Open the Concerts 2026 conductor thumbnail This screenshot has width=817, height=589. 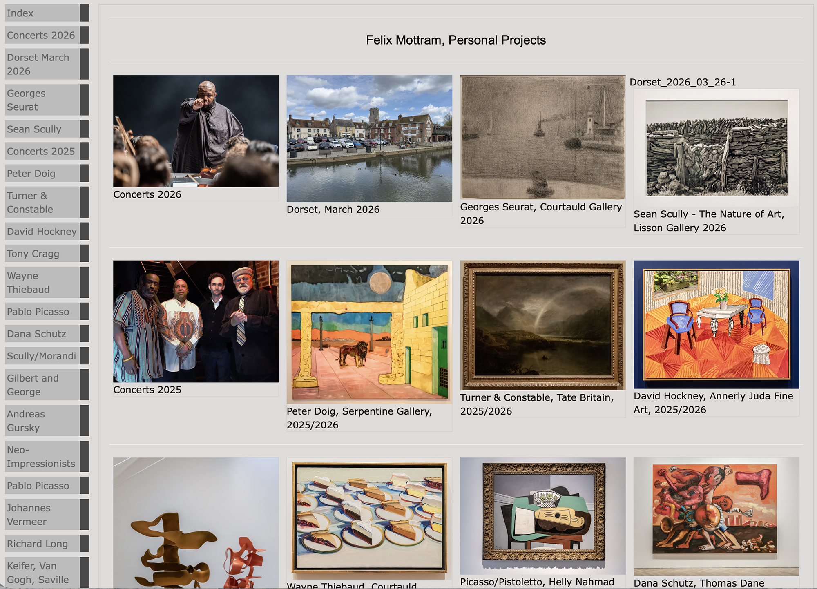(196, 131)
